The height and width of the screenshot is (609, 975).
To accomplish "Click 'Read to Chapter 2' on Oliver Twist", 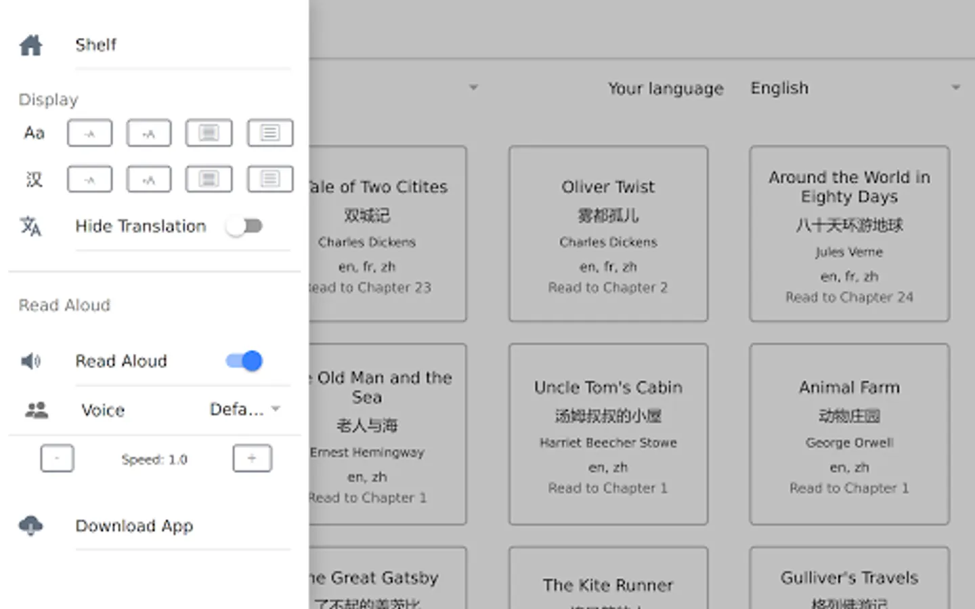I will click(x=608, y=288).
